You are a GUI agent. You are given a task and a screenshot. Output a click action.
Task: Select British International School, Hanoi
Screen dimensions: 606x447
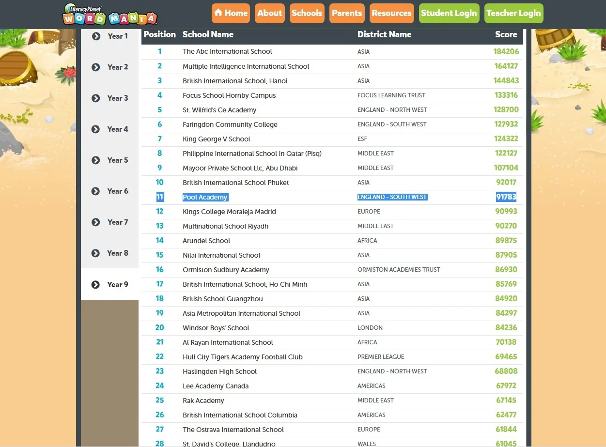[x=235, y=81]
